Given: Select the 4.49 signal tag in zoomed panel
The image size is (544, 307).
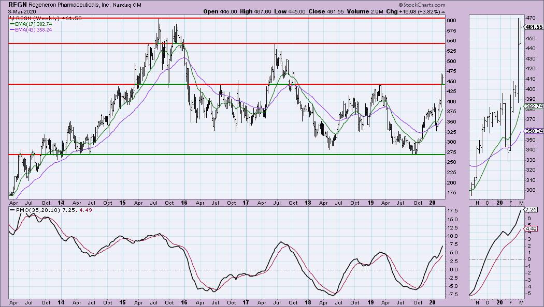Looking at the screenshot, I should (x=532, y=229).
